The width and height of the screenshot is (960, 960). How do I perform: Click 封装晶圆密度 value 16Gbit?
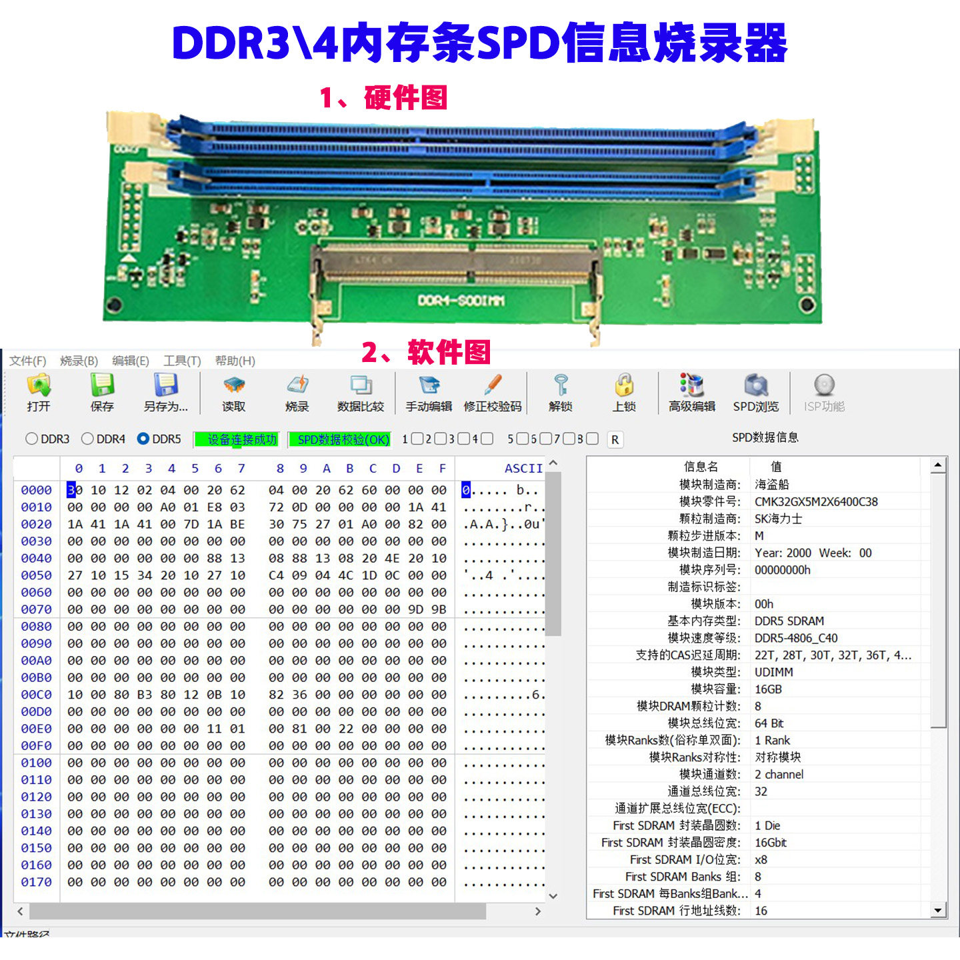point(771,843)
